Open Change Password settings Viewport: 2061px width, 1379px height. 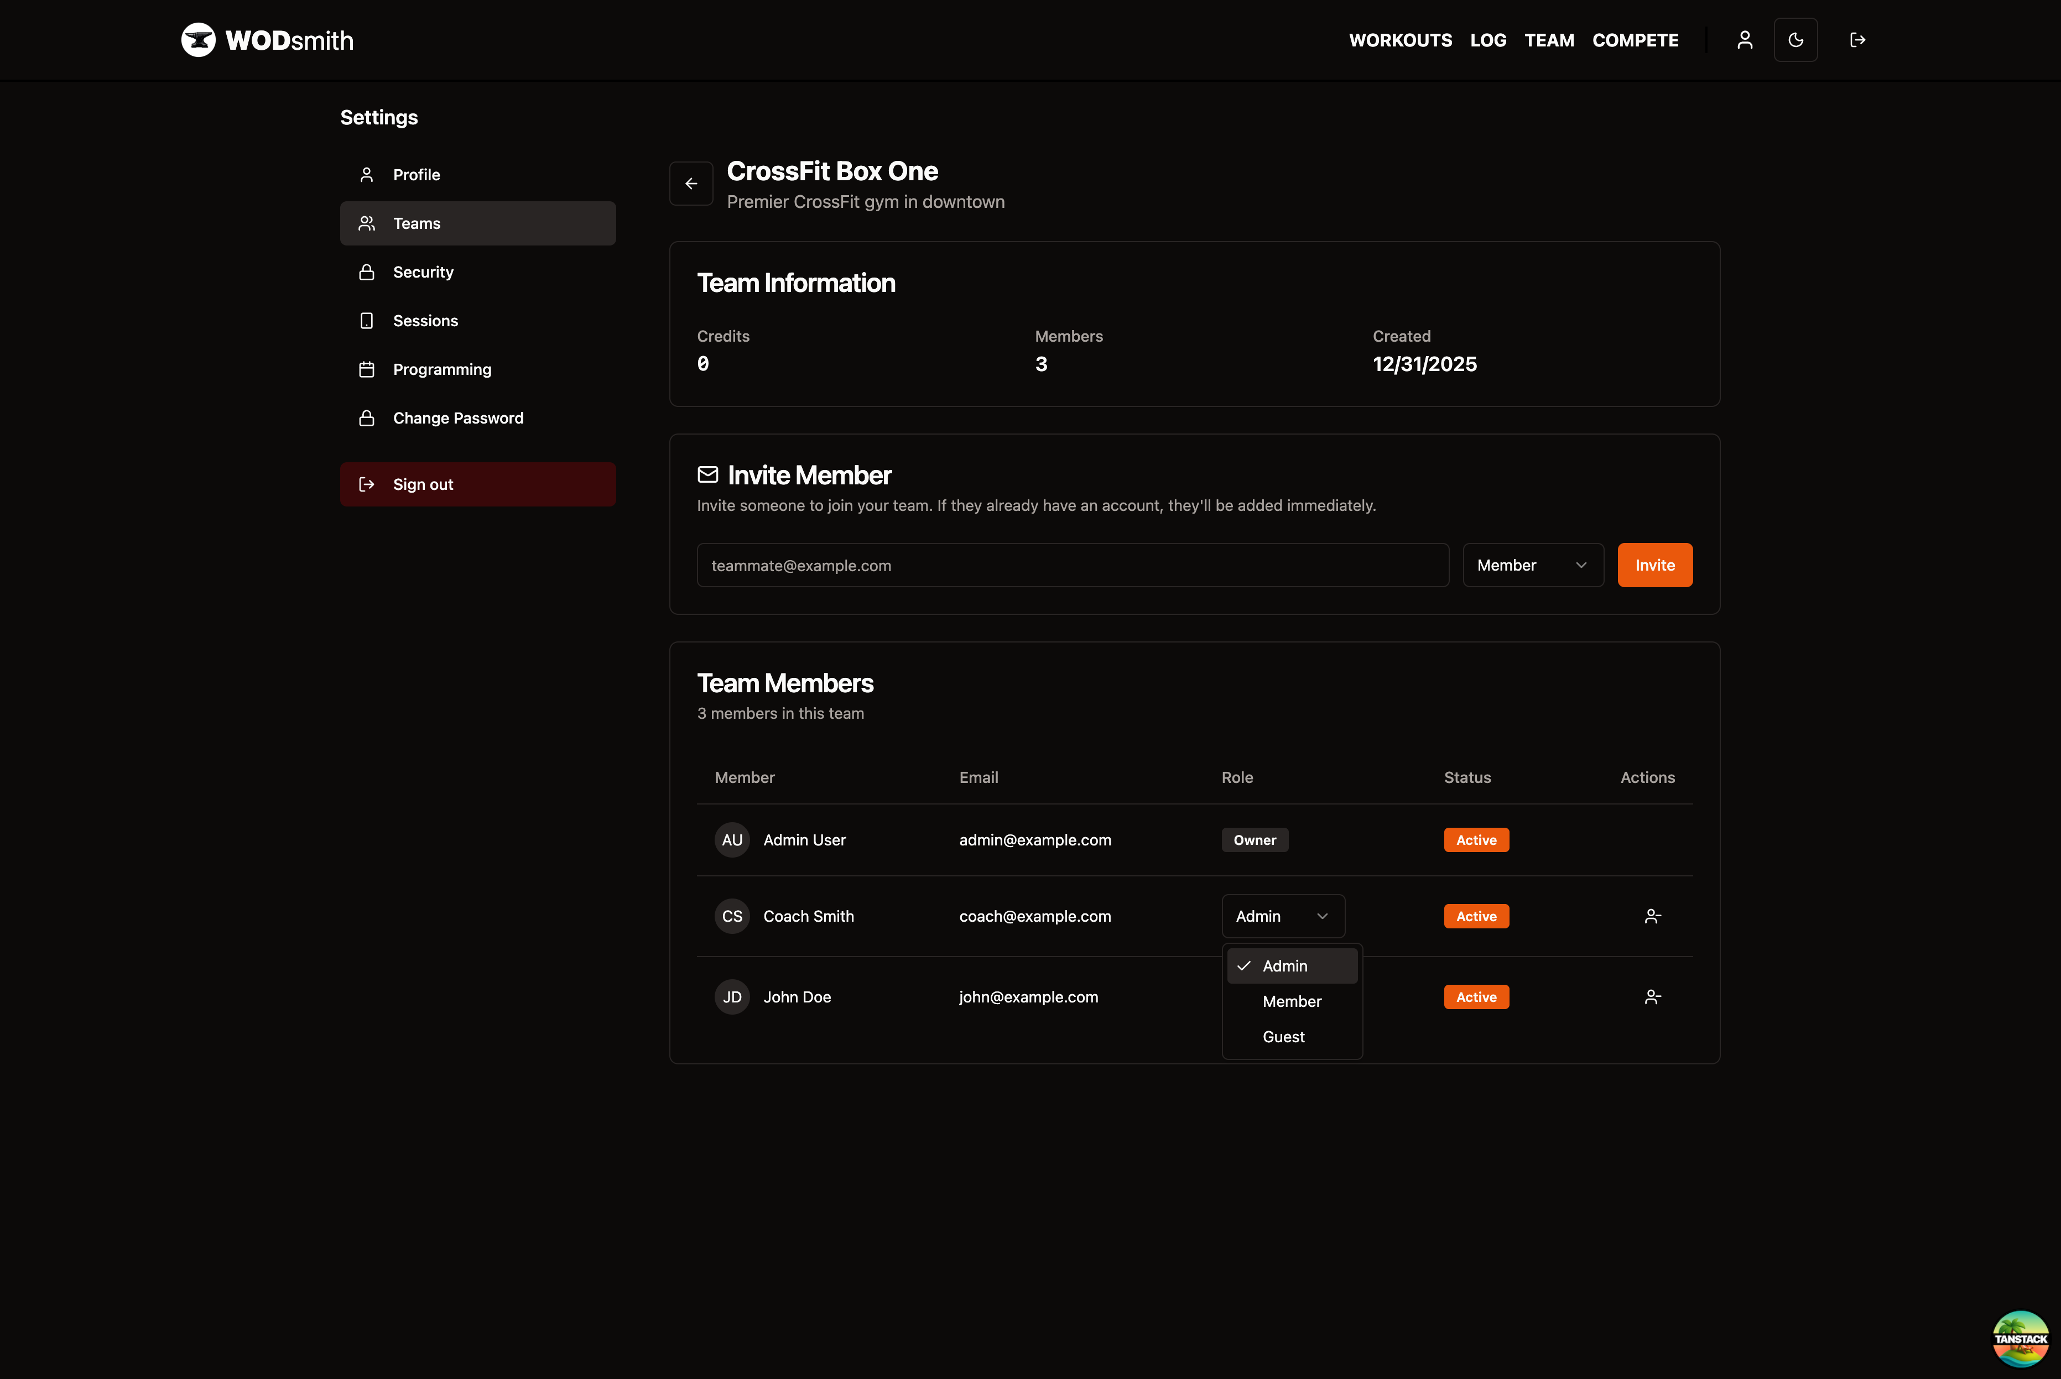478,418
